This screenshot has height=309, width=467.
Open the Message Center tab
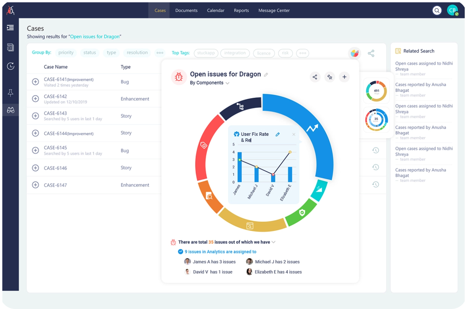click(274, 11)
